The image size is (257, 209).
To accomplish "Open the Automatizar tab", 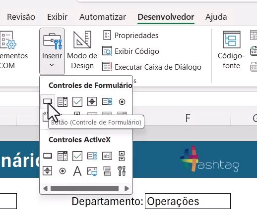I will click(x=103, y=17).
